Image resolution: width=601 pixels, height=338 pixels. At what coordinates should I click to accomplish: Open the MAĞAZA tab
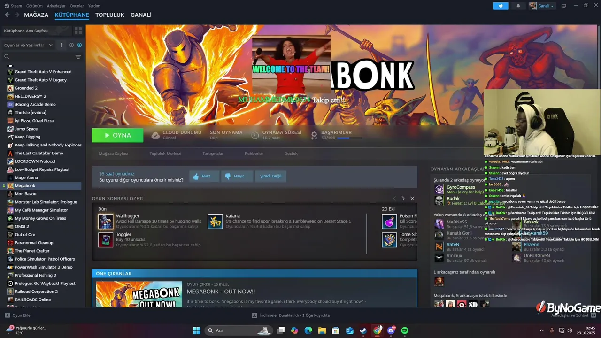[x=36, y=15]
